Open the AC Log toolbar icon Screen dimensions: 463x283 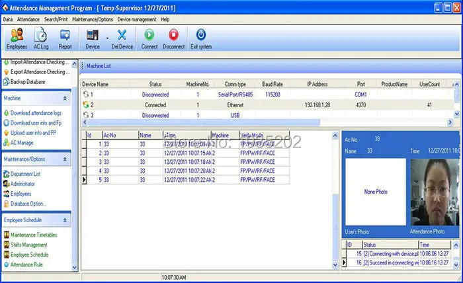41,35
